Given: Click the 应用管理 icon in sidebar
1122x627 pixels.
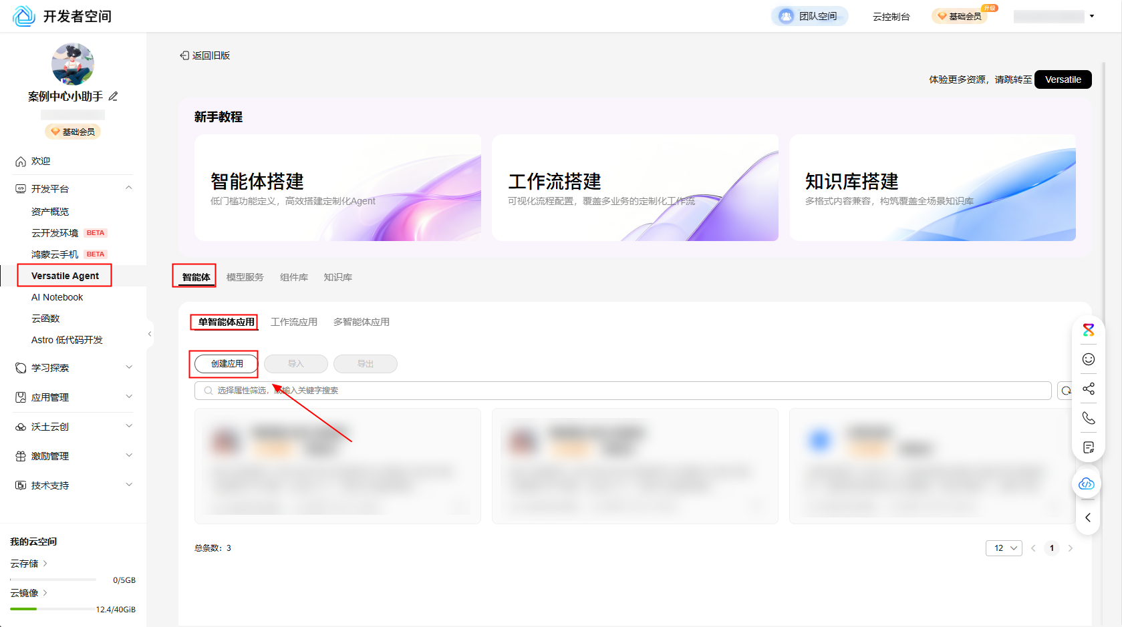Looking at the screenshot, I should pyautogui.click(x=21, y=397).
